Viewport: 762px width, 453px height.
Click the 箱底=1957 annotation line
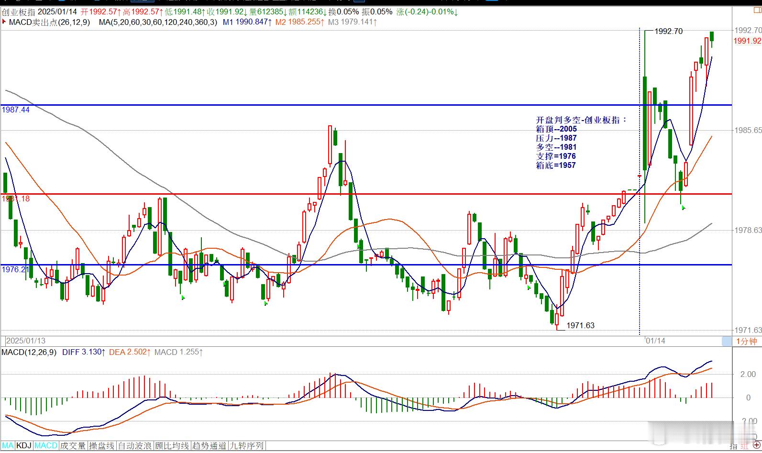pos(556,165)
